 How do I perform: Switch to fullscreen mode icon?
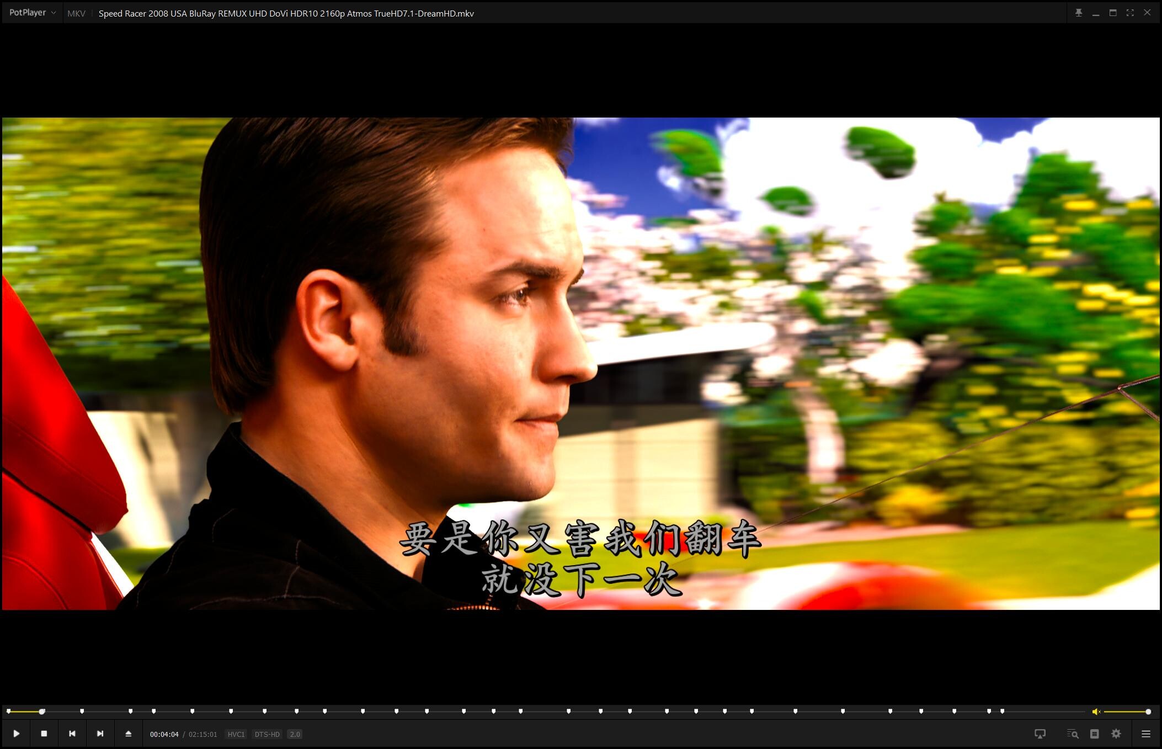point(1130,13)
